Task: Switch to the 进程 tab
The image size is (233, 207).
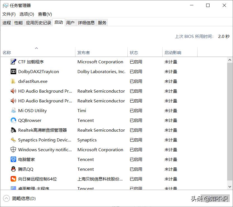Action: [x=6, y=23]
